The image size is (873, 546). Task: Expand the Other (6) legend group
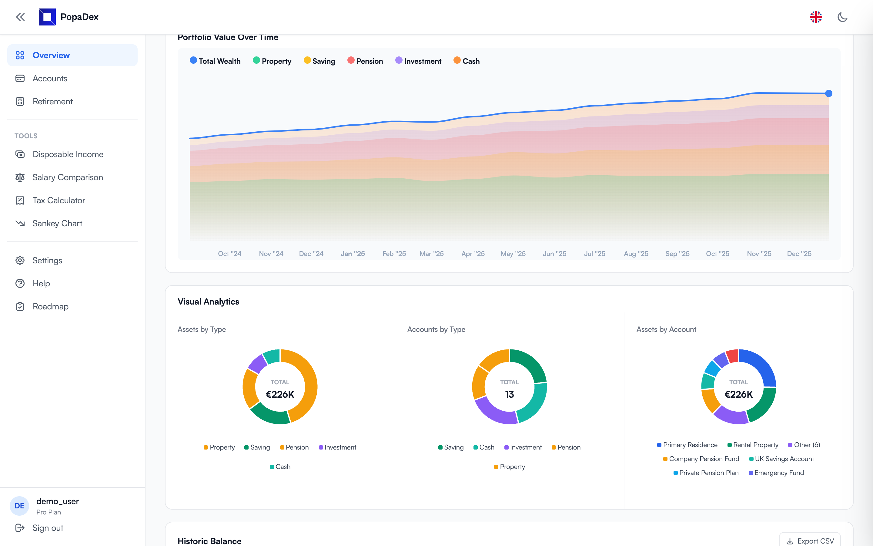coord(804,445)
